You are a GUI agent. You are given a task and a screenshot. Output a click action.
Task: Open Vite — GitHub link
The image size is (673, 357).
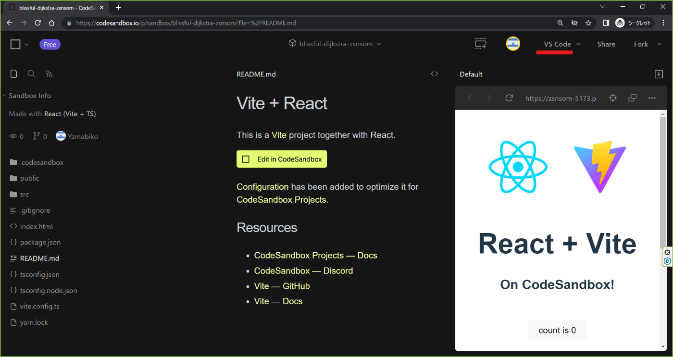pos(282,286)
